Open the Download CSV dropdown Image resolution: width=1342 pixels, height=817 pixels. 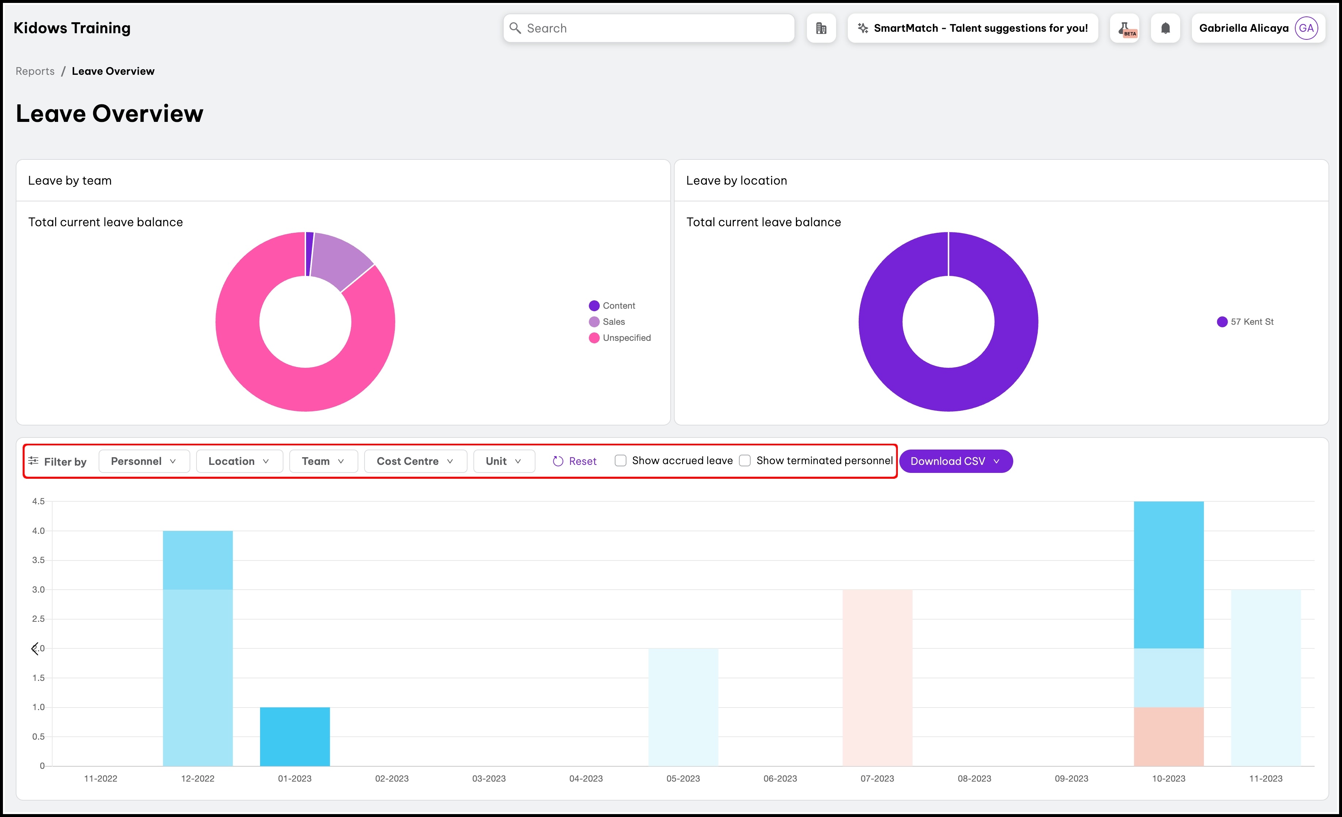point(955,461)
